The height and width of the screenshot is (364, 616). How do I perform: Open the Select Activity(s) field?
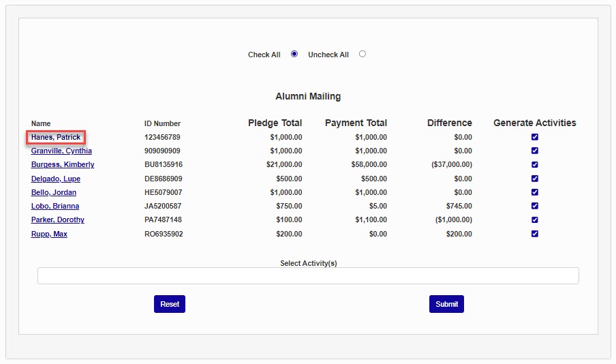click(x=308, y=275)
